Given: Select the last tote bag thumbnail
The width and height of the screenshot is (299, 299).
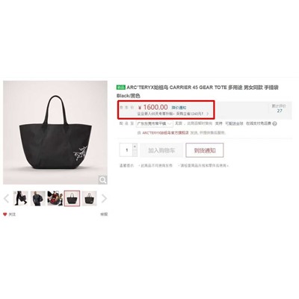Looking at the screenshot, I should click(x=90, y=198).
